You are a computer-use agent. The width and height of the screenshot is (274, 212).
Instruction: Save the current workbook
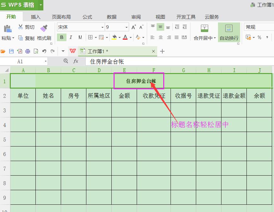click(11, 51)
